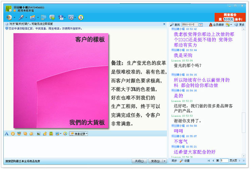Image resolution: width=251 pixels, height=170 pixels.
Task: Open the 更多 more options menu
Action: [240, 24]
